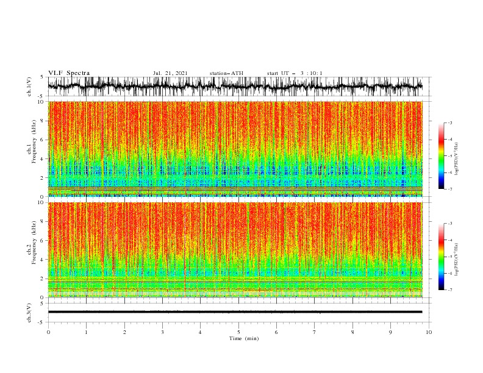Click the ch.3 flat waveform trace
The height and width of the screenshot is (373, 483).
click(x=235, y=312)
